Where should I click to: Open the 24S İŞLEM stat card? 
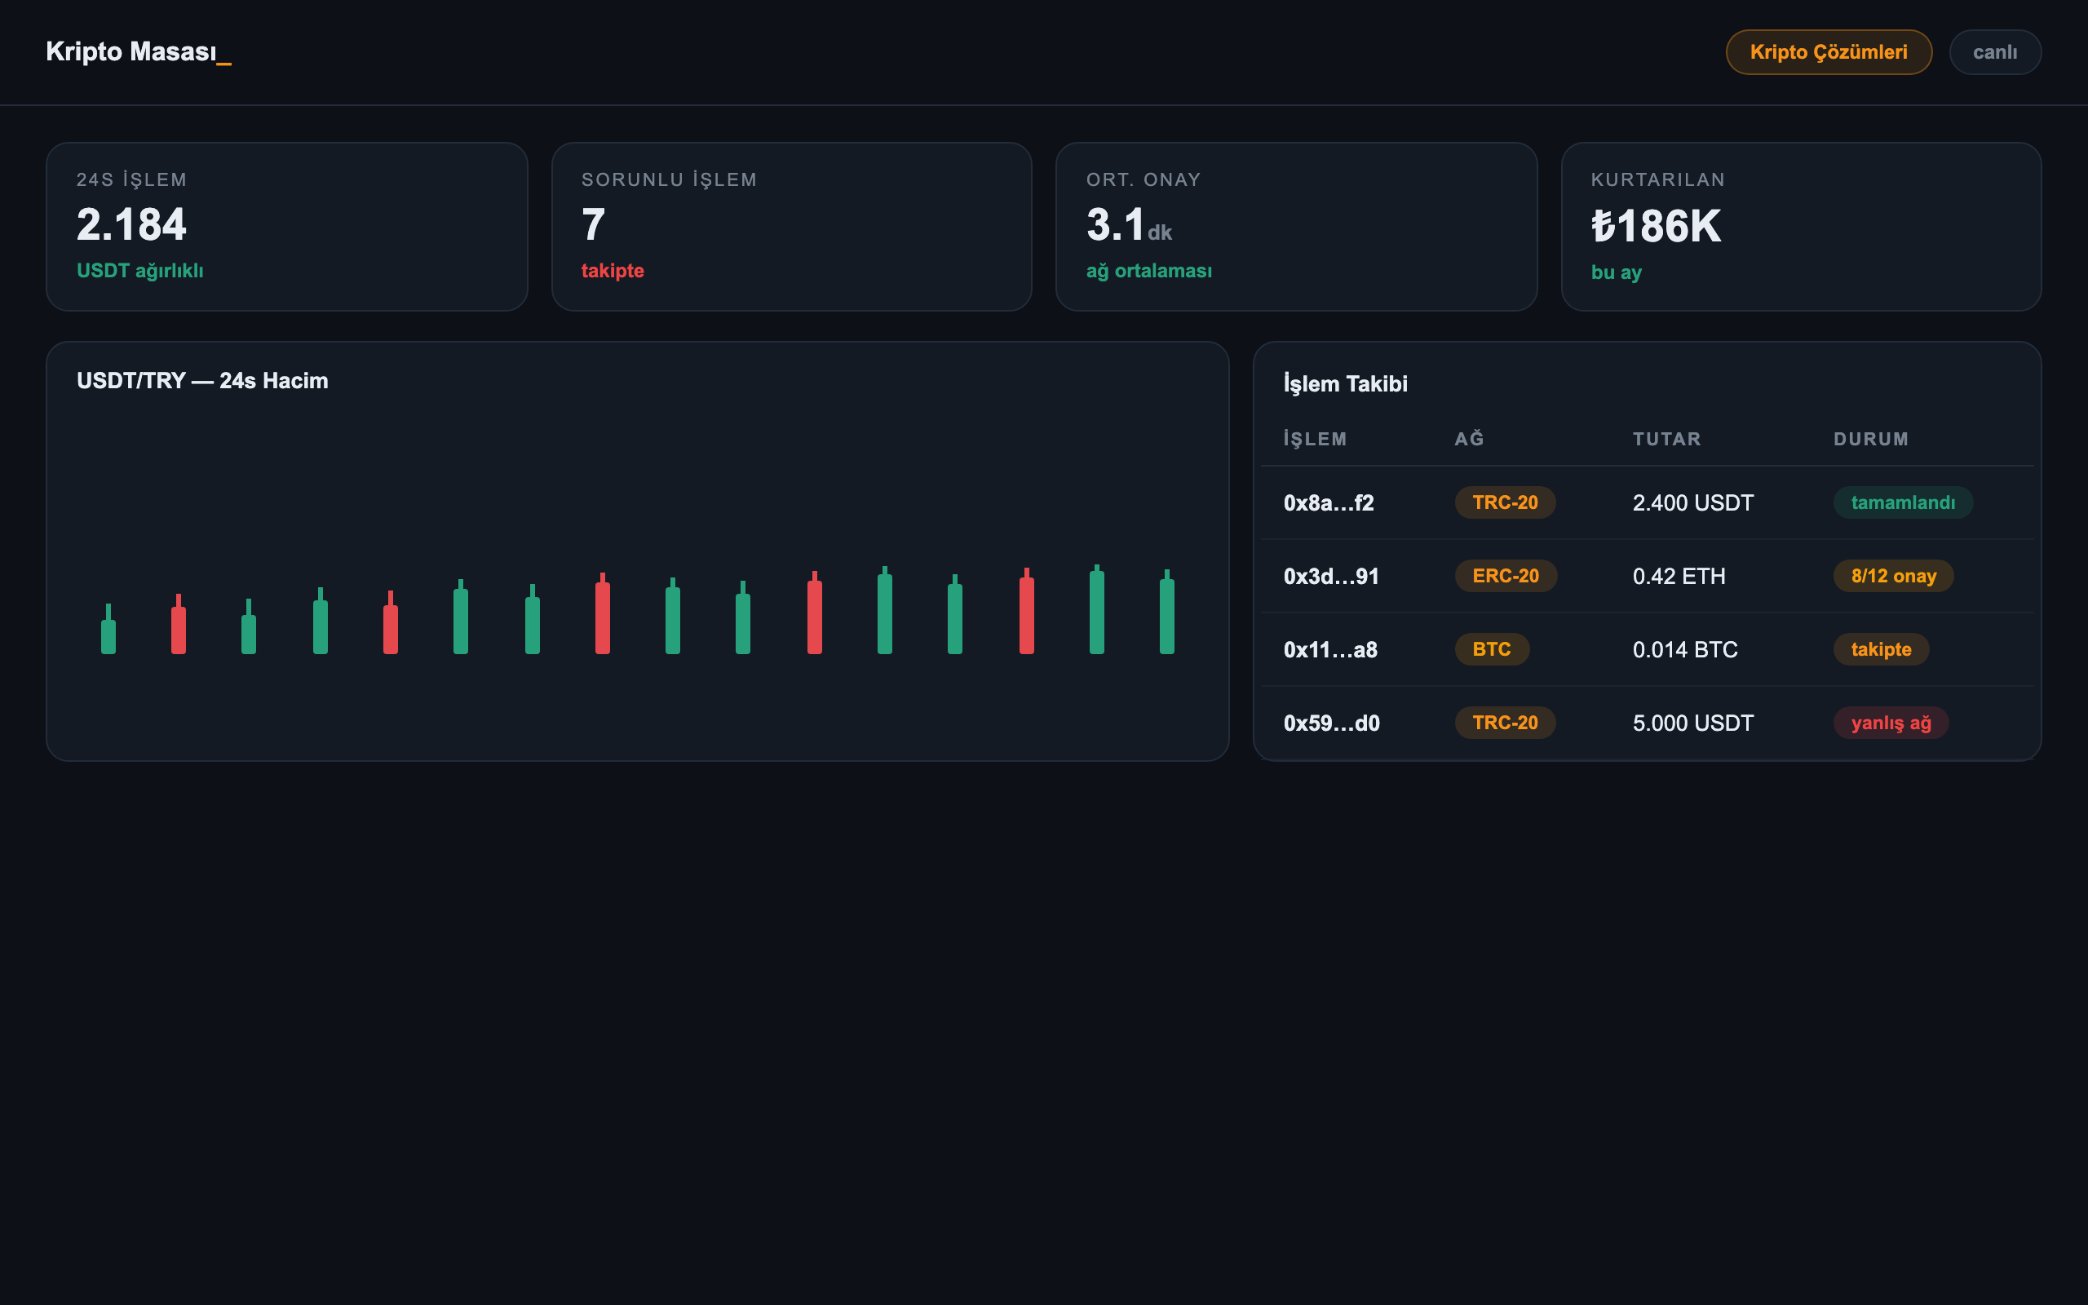point(286,226)
